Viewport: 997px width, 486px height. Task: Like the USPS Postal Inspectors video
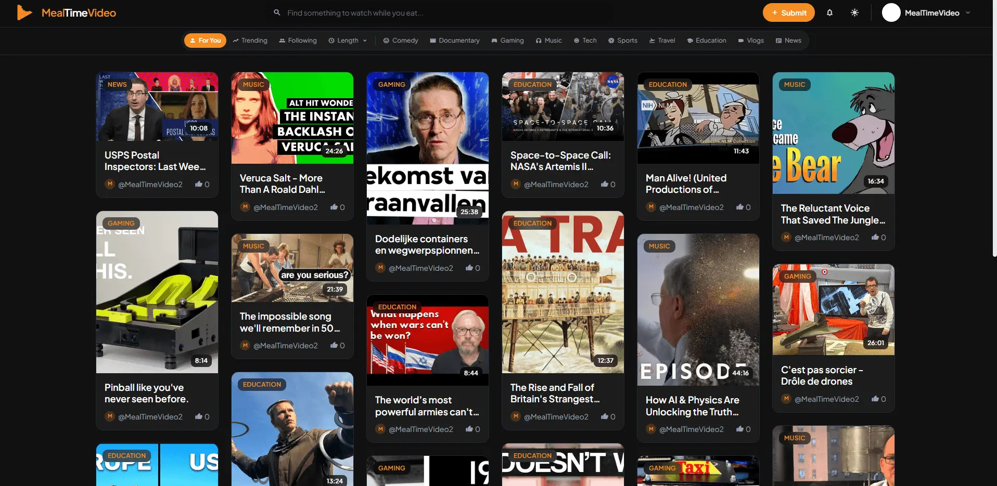click(x=202, y=184)
